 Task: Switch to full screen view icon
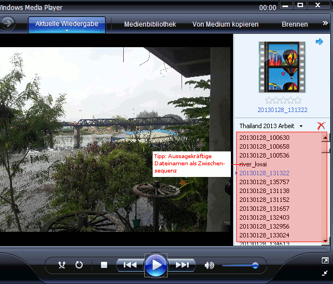pyautogui.click(x=325, y=260)
